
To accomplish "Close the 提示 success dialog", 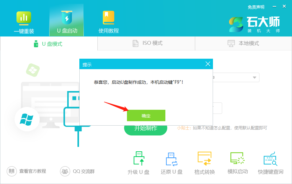I will click(x=208, y=64).
